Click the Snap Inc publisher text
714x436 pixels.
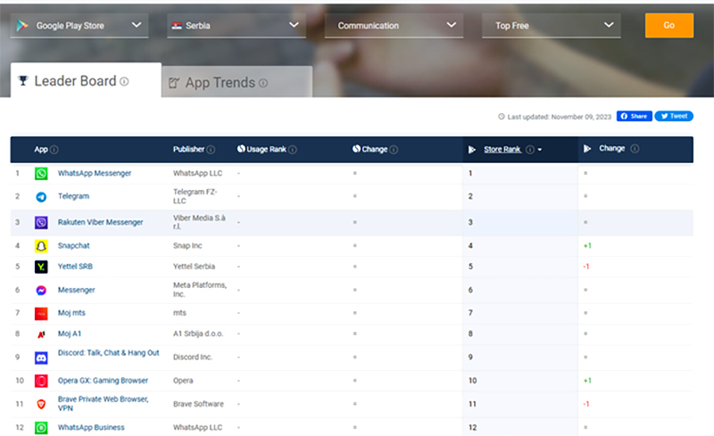click(x=187, y=246)
